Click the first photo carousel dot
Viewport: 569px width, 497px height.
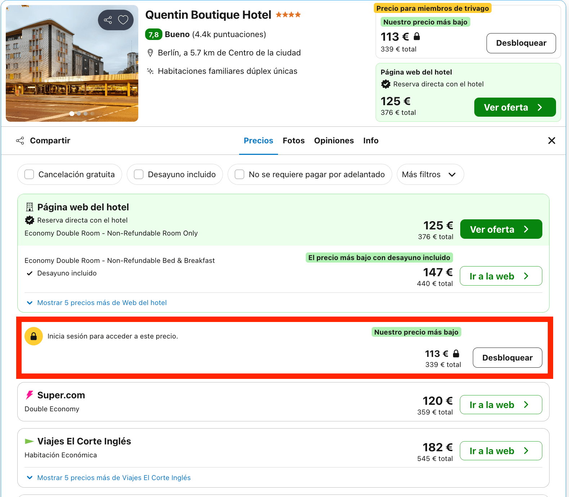[x=72, y=113]
